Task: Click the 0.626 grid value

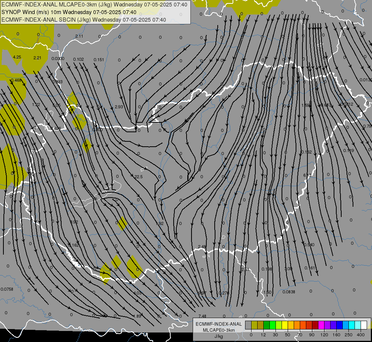Action: pyautogui.click(x=56, y=129)
